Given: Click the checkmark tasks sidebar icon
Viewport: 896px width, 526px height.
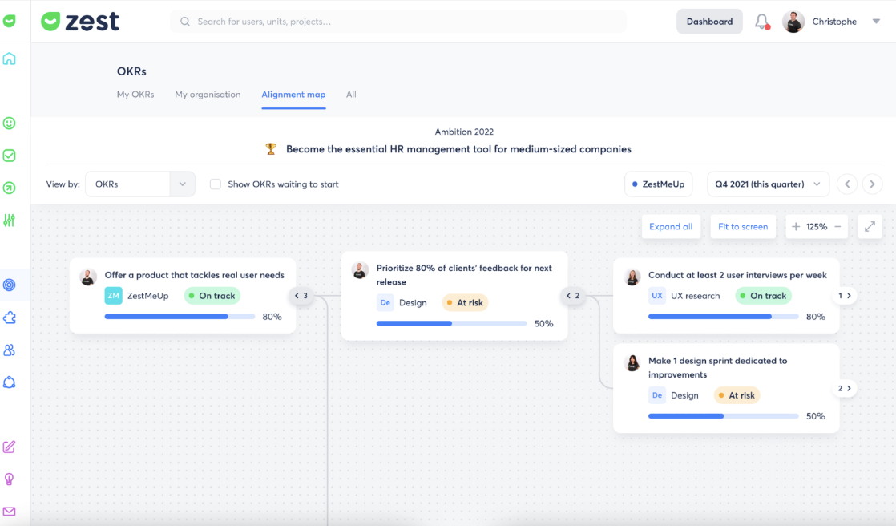Looking at the screenshot, I should pos(10,156).
